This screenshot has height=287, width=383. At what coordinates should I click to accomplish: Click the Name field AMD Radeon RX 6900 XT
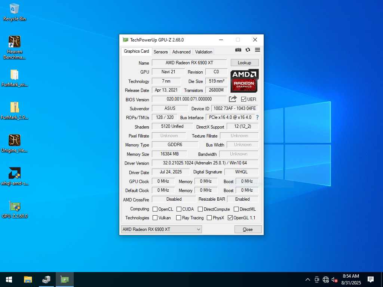click(x=189, y=63)
